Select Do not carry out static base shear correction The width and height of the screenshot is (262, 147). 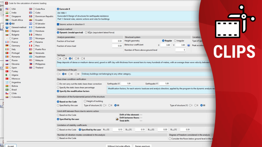click(58, 84)
